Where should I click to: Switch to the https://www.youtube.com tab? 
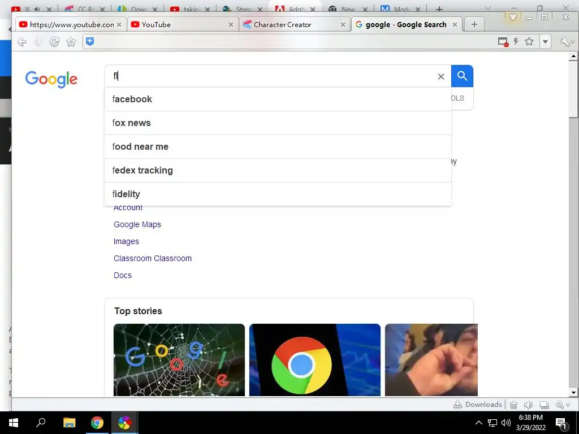pos(70,24)
